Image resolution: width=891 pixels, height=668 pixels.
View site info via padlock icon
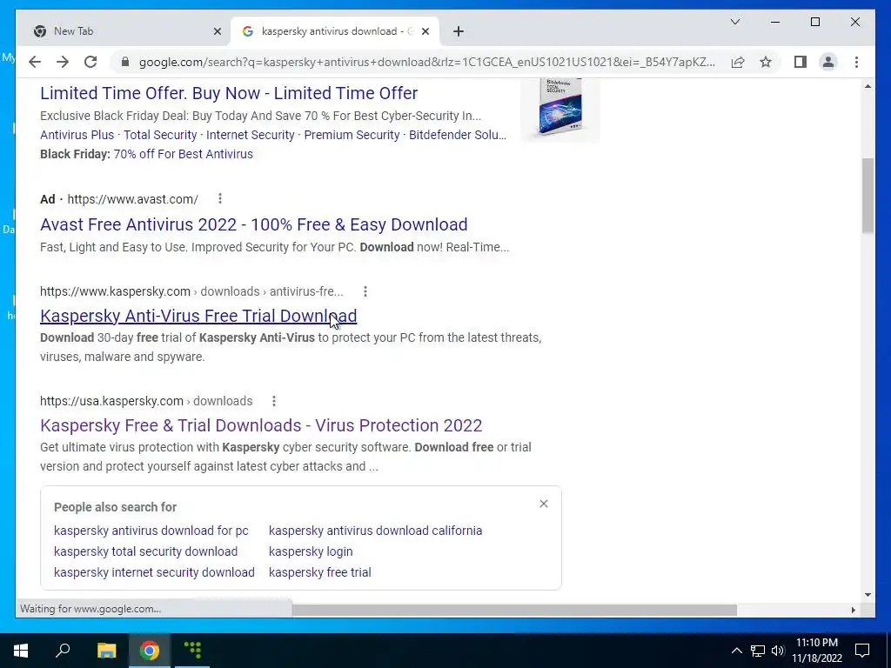point(125,62)
